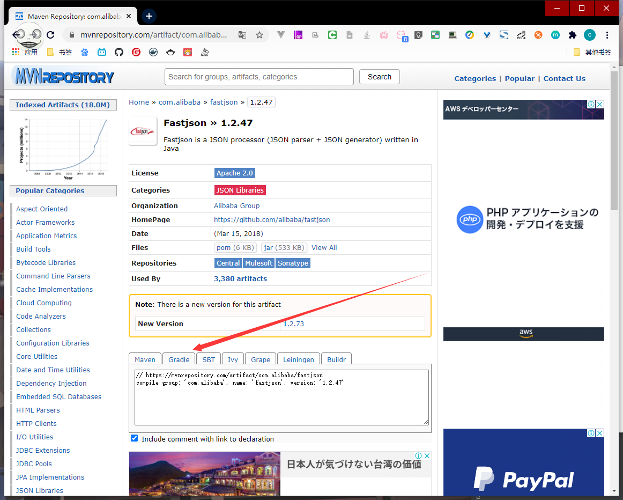The height and width of the screenshot is (500, 623).
Task: Click the Fastjson artifact logo
Action: click(x=143, y=131)
